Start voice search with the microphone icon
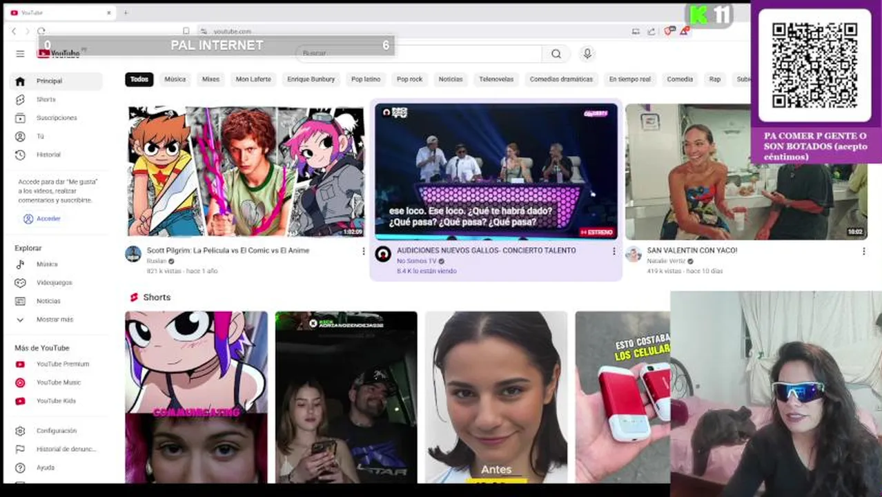The width and height of the screenshot is (882, 497). click(x=587, y=54)
